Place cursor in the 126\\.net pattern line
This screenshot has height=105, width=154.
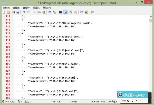tap(53, 91)
